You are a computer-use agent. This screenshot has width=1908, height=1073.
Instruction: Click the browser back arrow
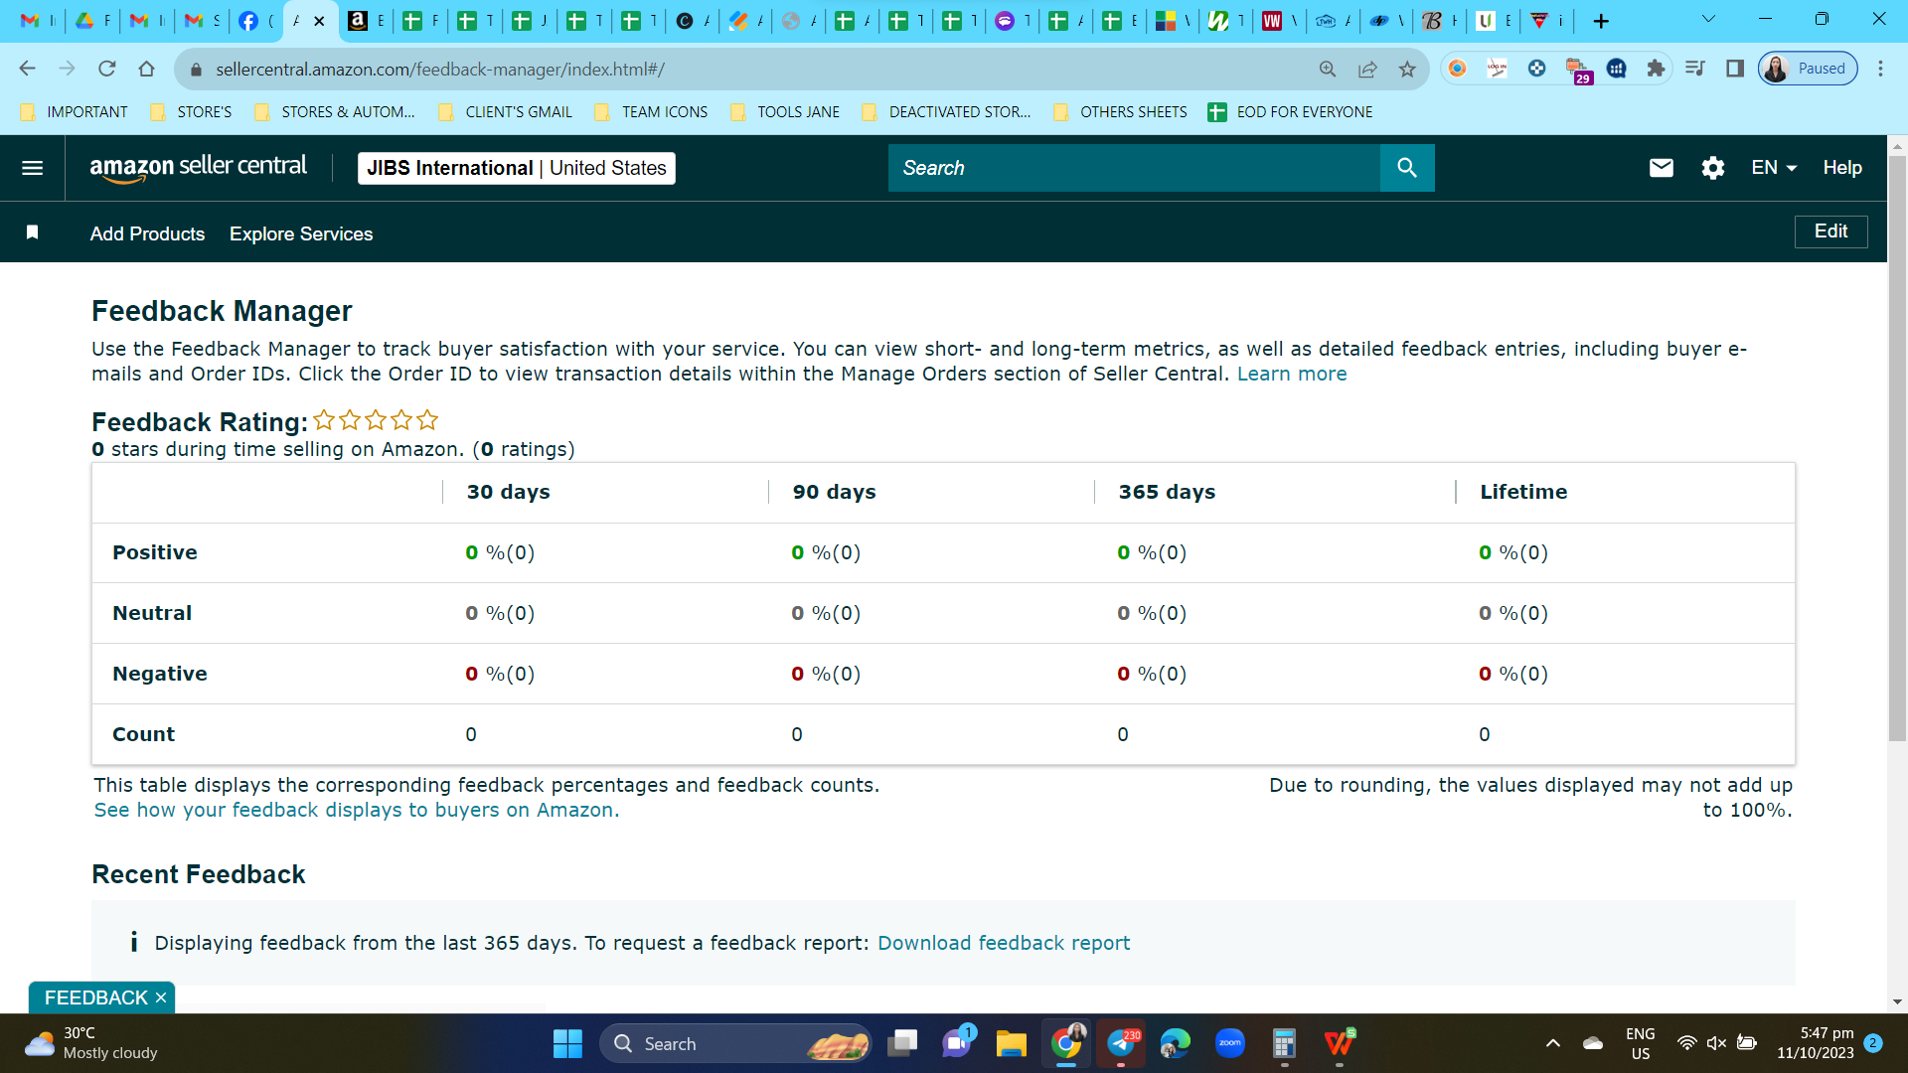[x=27, y=69]
